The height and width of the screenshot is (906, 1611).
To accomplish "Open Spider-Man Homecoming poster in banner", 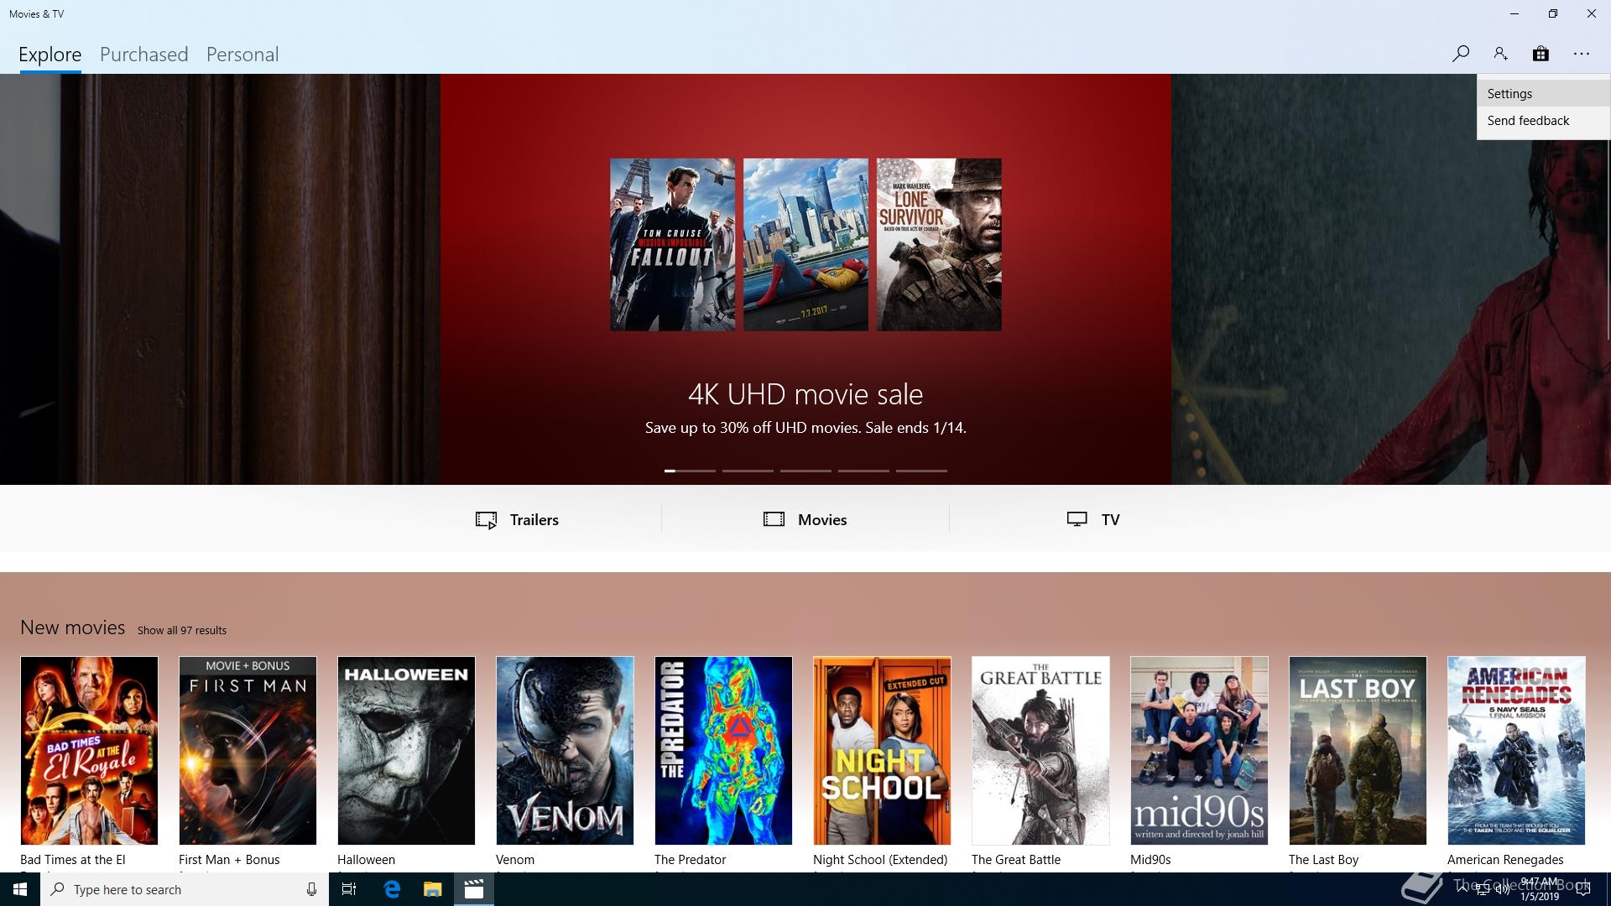I will click(x=805, y=244).
